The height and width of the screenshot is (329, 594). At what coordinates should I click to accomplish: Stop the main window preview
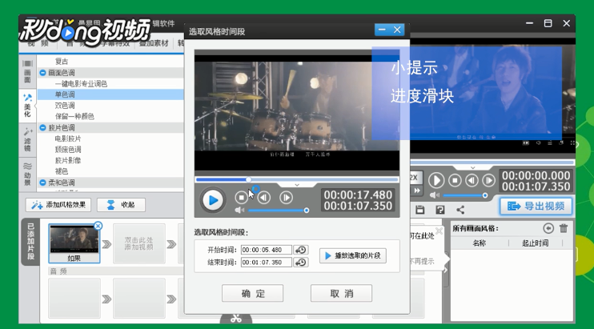click(x=455, y=181)
